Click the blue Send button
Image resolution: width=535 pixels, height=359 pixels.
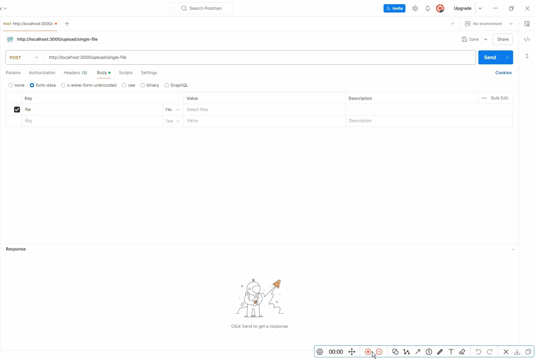click(490, 57)
